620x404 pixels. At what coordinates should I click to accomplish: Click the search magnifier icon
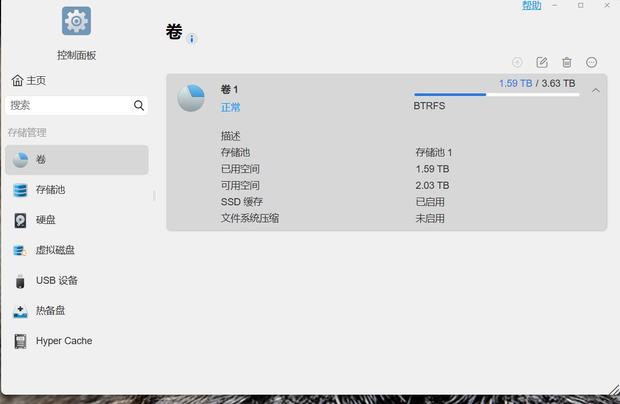click(x=139, y=105)
